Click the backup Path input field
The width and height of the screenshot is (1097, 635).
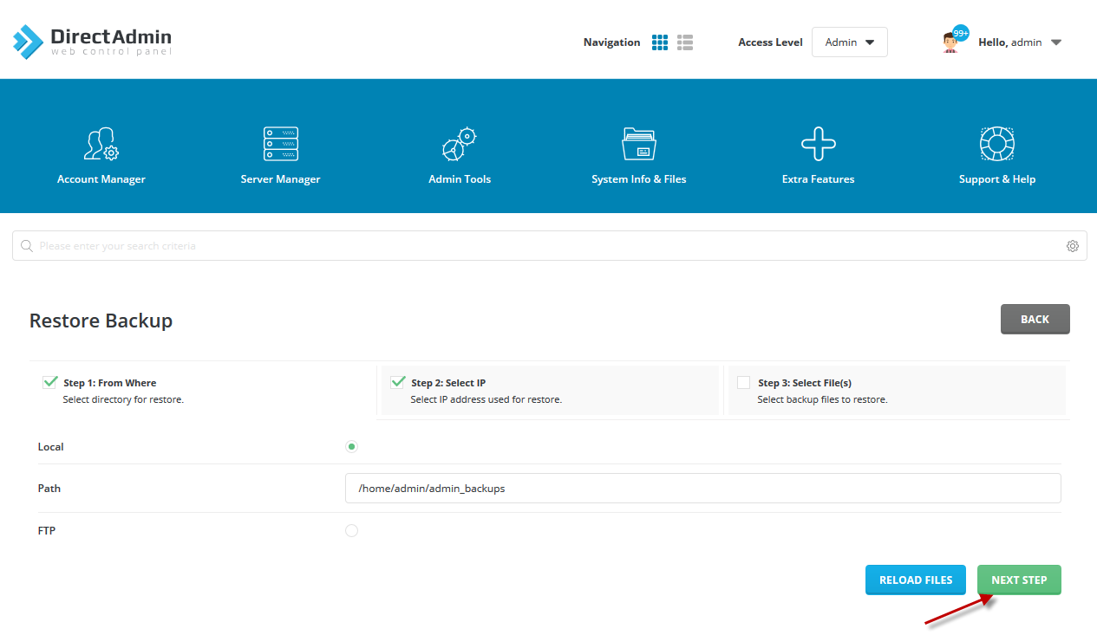tap(702, 488)
